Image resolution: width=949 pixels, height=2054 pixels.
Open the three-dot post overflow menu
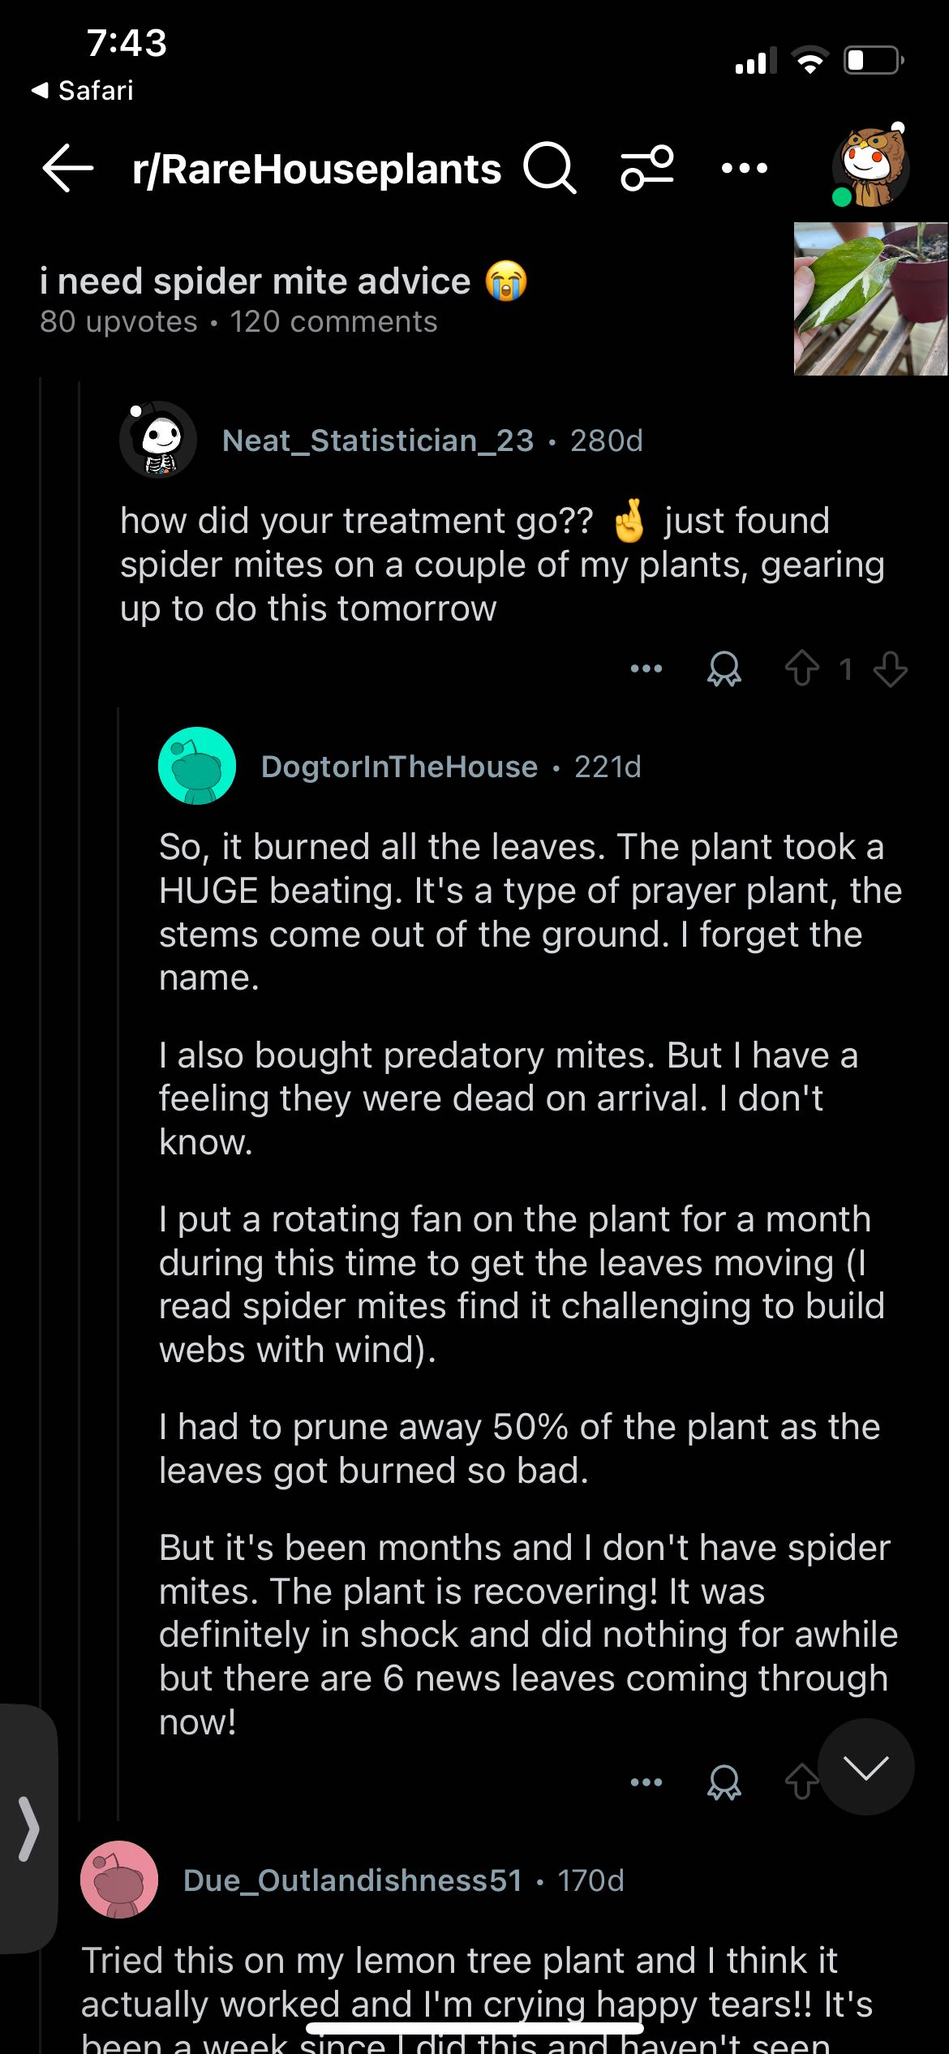pyautogui.click(x=744, y=168)
